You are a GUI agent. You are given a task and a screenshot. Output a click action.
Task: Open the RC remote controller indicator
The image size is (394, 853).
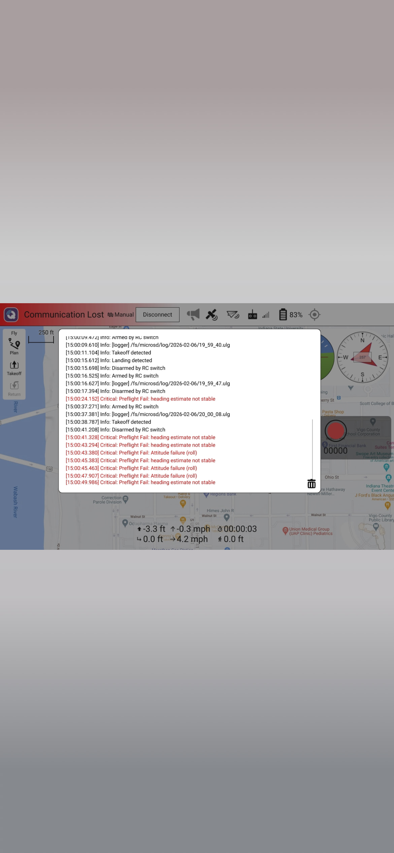[253, 315]
